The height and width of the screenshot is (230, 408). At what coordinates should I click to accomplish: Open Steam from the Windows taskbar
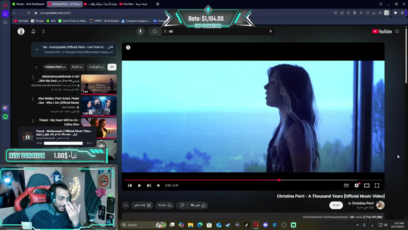click(228, 225)
